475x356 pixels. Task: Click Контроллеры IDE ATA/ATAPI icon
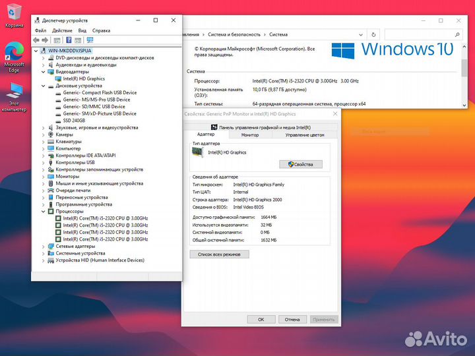pyautogui.click(x=51, y=156)
